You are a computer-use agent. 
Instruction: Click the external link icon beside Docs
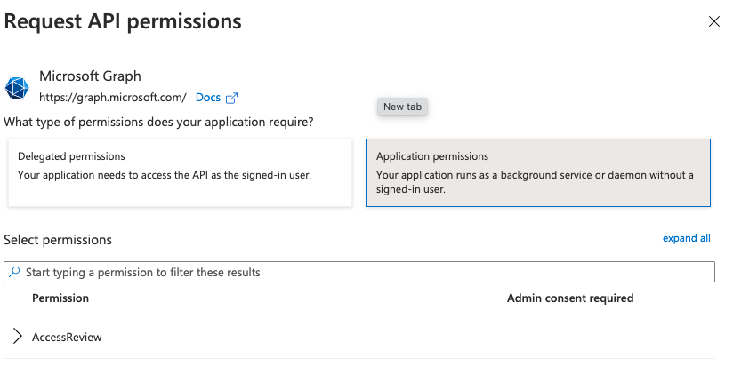point(232,98)
